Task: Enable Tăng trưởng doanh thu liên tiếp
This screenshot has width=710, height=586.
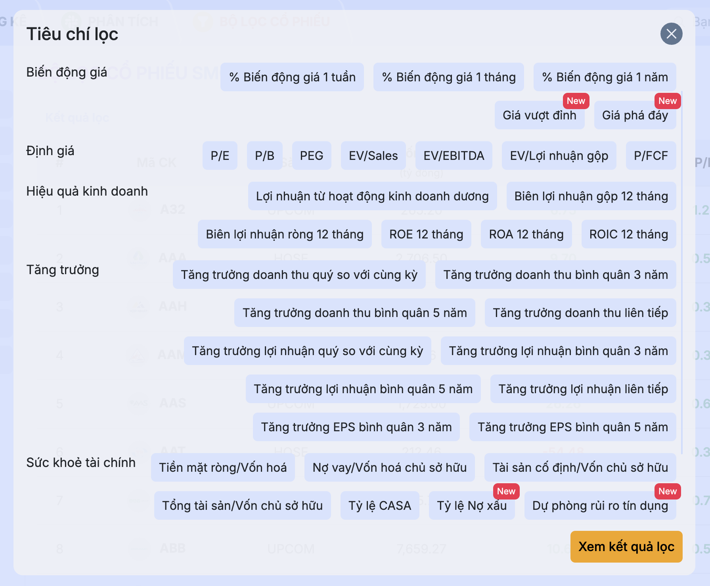Action: tap(580, 313)
